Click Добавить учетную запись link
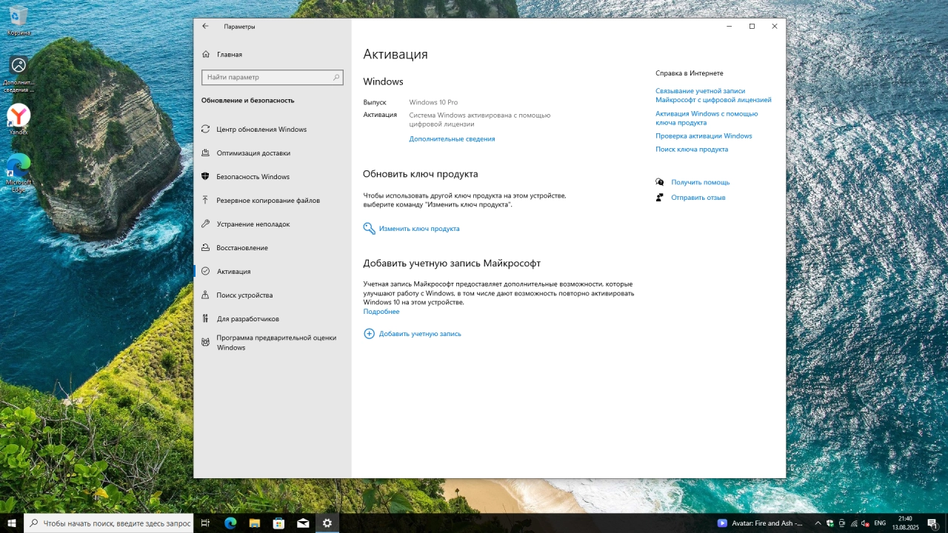The height and width of the screenshot is (533, 948). coord(420,334)
